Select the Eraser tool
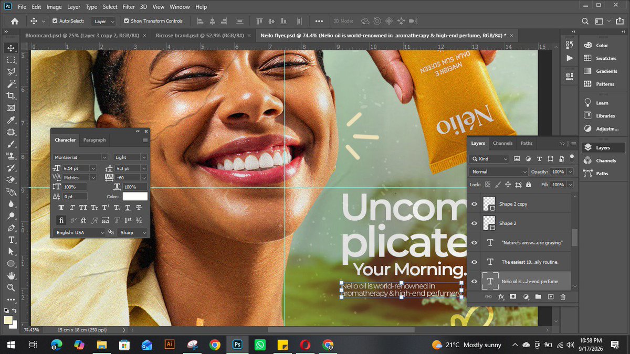 pyautogui.click(x=11, y=180)
